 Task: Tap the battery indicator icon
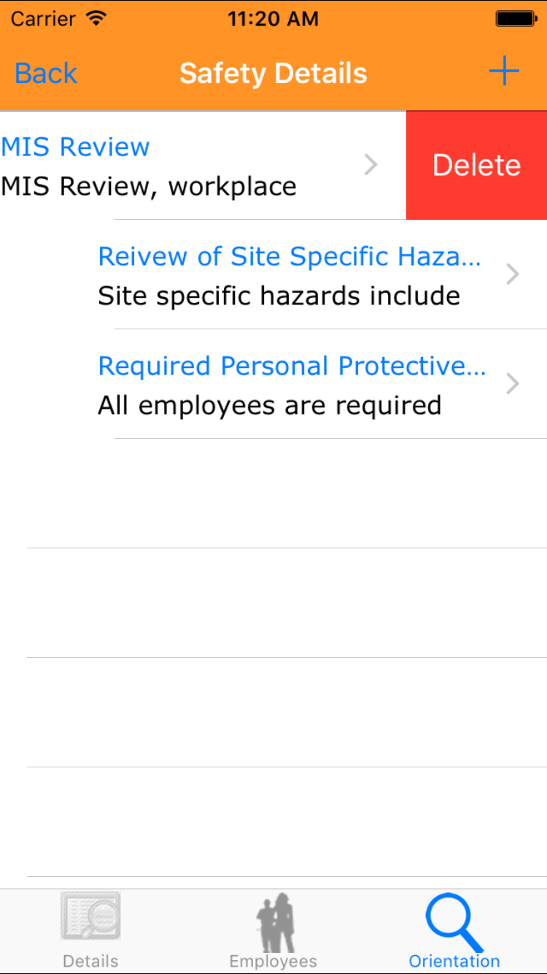click(516, 19)
